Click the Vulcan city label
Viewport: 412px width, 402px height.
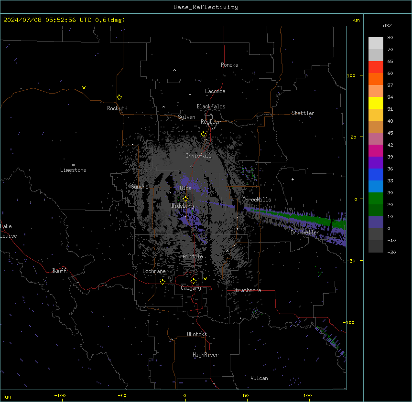point(260,378)
